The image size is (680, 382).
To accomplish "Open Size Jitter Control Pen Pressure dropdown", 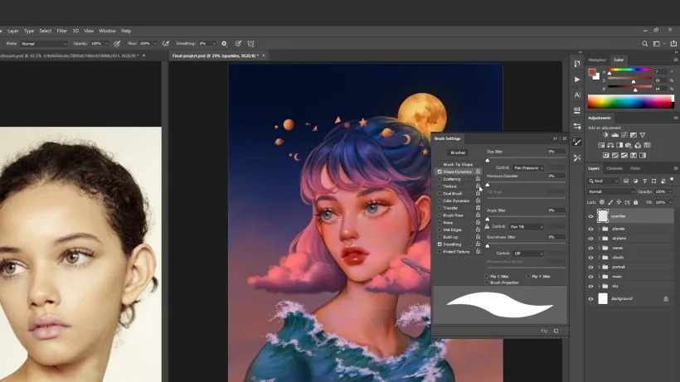I will (528, 167).
